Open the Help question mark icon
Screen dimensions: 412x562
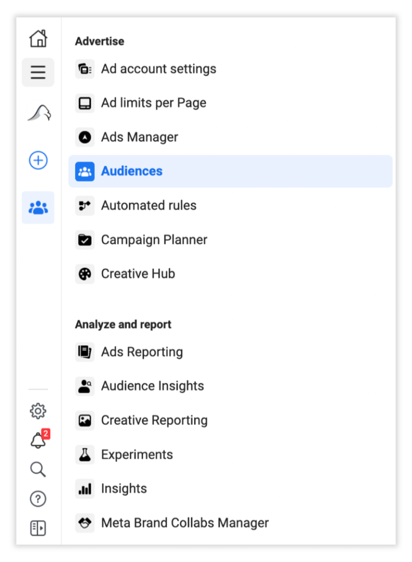(38, 498)
